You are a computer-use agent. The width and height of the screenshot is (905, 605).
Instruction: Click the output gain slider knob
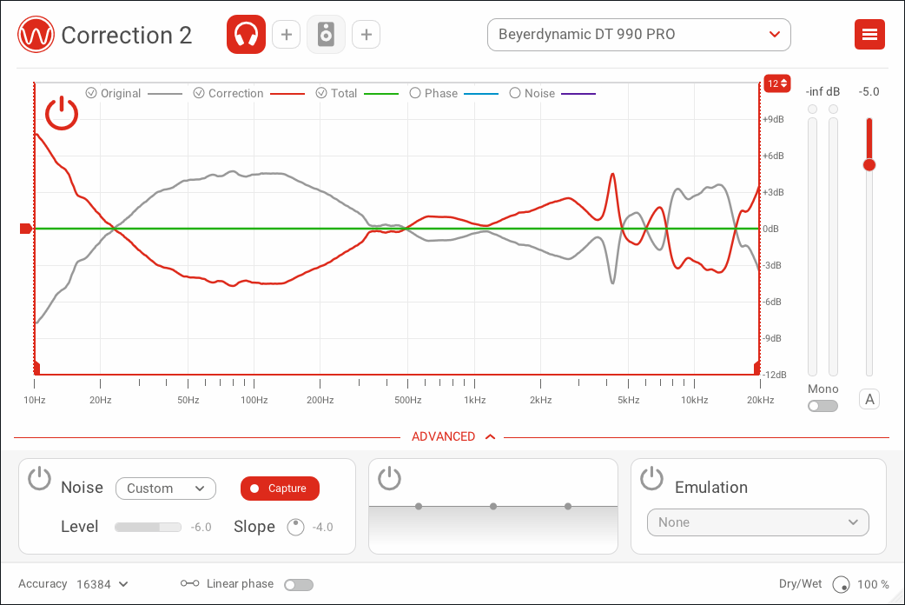[869, 164]
